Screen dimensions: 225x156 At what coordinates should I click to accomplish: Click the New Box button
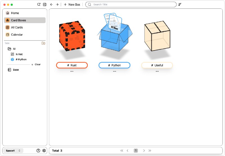tap(72, 5)
